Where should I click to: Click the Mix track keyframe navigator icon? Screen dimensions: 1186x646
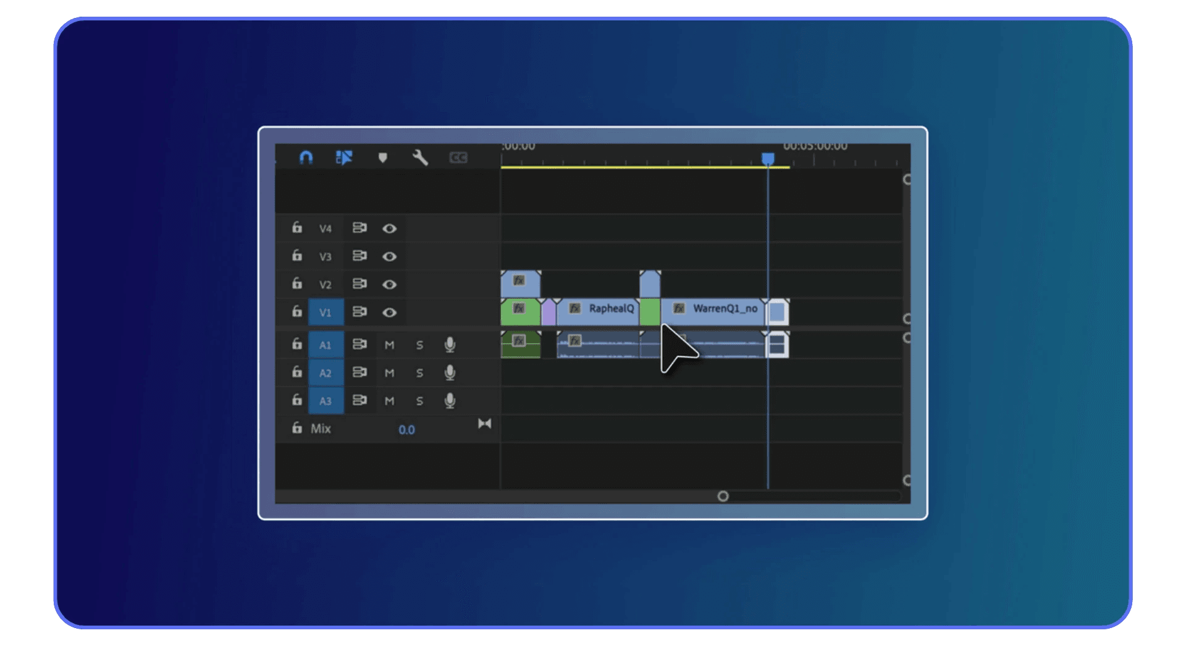click(485, 424)
